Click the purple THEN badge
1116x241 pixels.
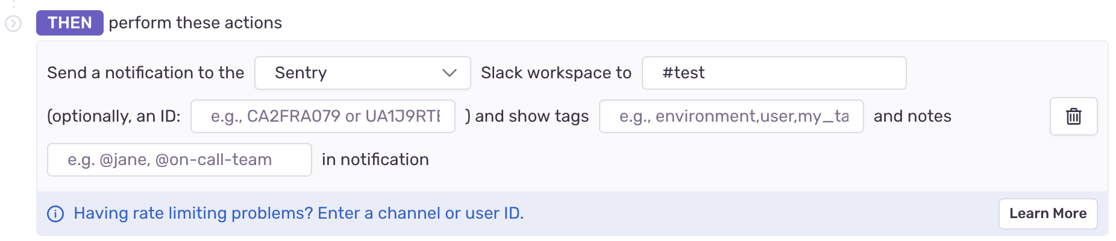[69, 23]
